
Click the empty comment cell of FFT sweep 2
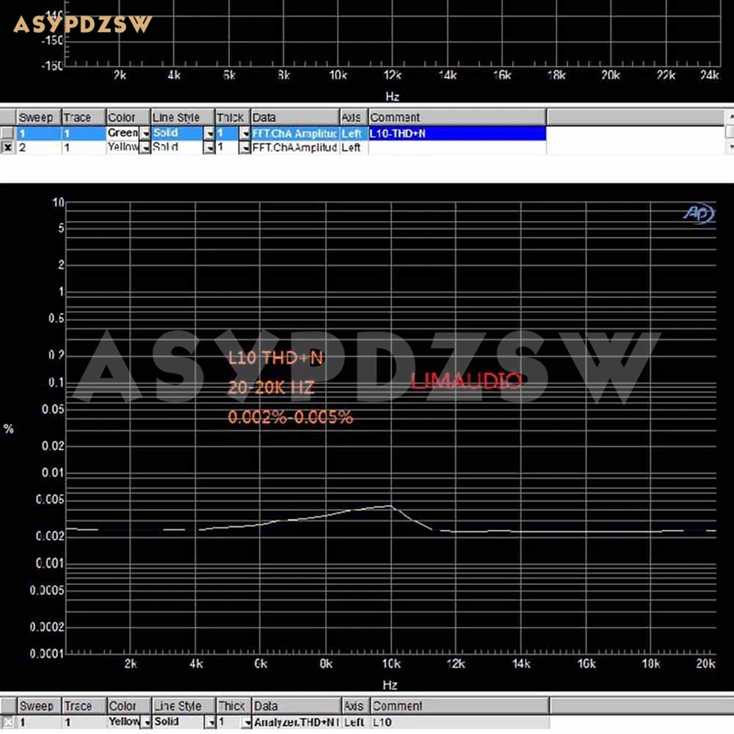point(457,148)
